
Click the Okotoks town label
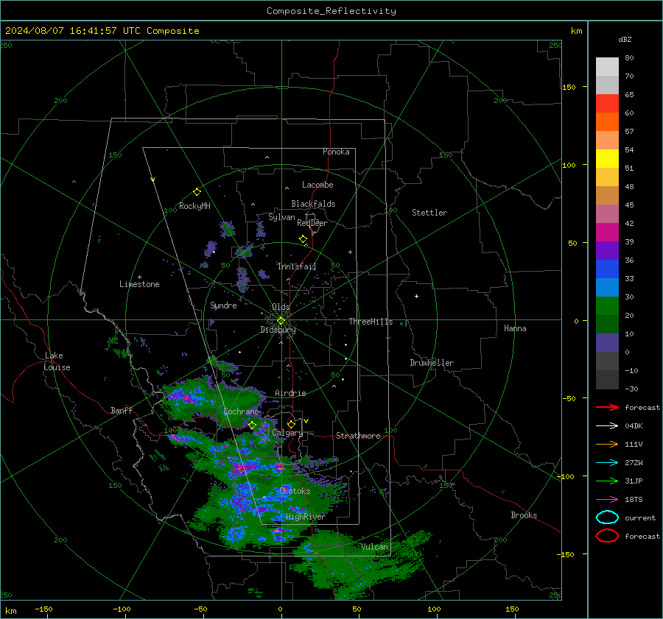tap(295, 491)
